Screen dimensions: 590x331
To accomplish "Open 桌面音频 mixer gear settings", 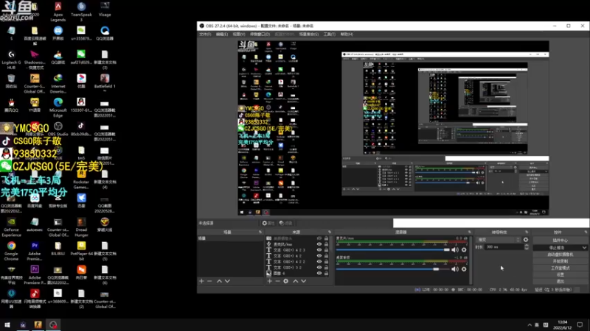I will pyautogui.click(x=464, y=269).
